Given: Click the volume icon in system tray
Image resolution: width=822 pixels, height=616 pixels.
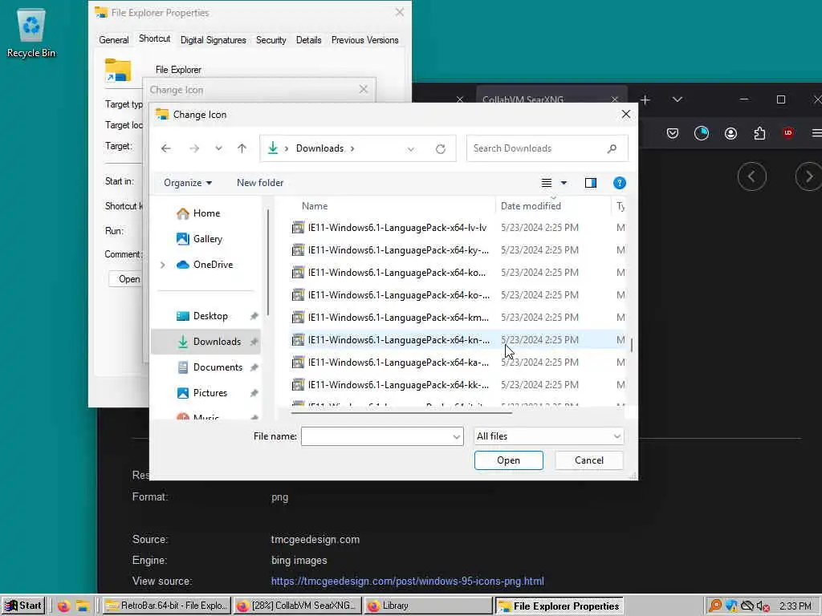Looking at the screenshot, I should coord(763,606).
